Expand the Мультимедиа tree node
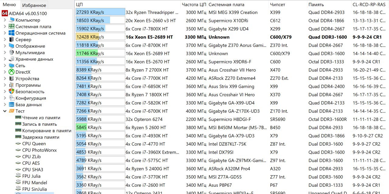Screen dimensions: 389x194 5,53
